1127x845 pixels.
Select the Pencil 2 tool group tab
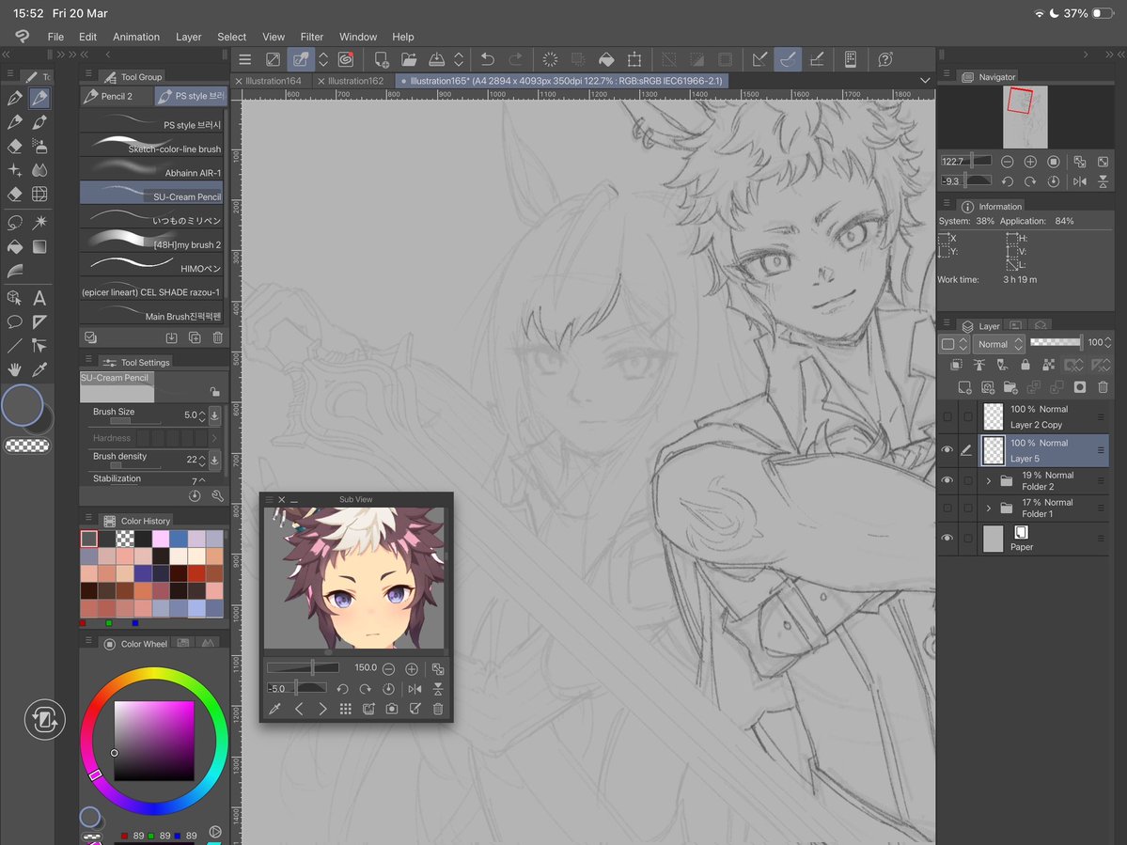(x=117, y=96)
